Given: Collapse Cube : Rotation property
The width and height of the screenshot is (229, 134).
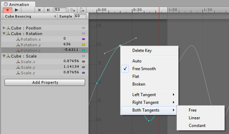Looking at the screenshot, I should [4, 33].
